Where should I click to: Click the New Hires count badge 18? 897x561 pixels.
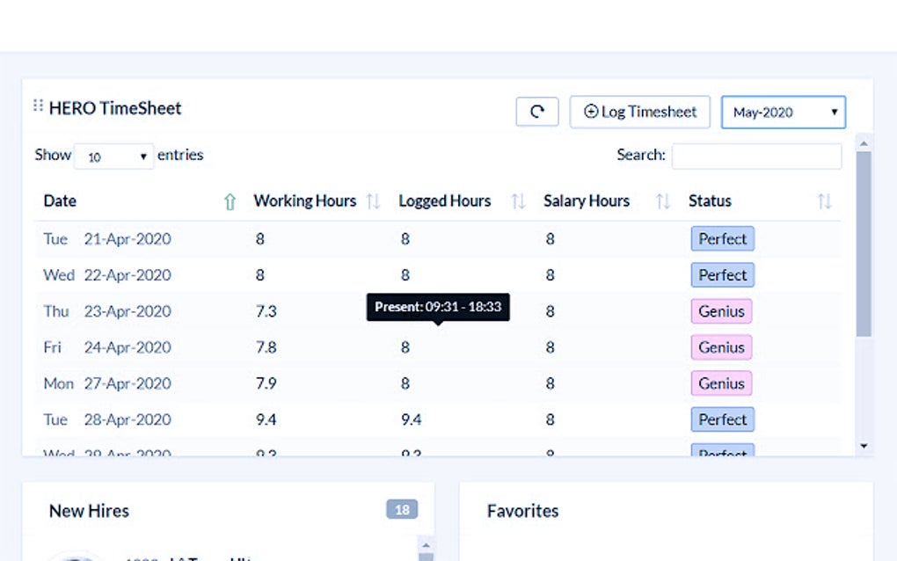point(402,510)
